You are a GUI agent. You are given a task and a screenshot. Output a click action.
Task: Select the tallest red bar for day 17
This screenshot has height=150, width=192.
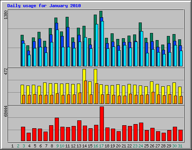click(102, 124)
